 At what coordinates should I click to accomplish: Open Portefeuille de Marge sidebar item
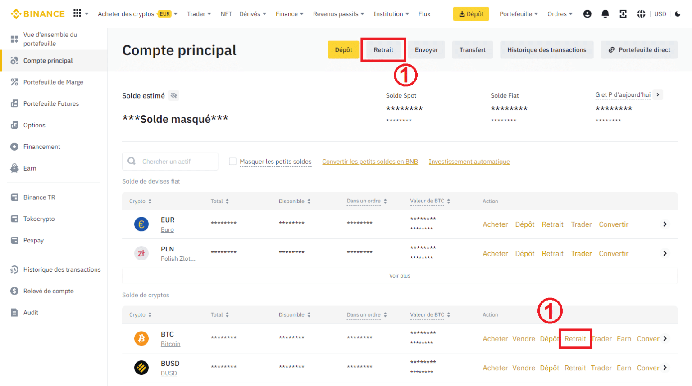54,82
